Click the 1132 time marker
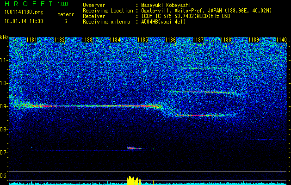This screenshot has width=291, height=185. [x=59, y=40]
